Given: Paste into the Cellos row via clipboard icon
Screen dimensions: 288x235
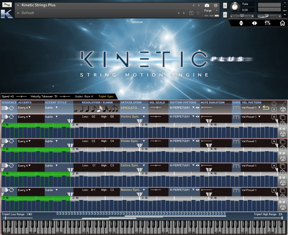Looking at the screenshot, I should coord(283,173).
